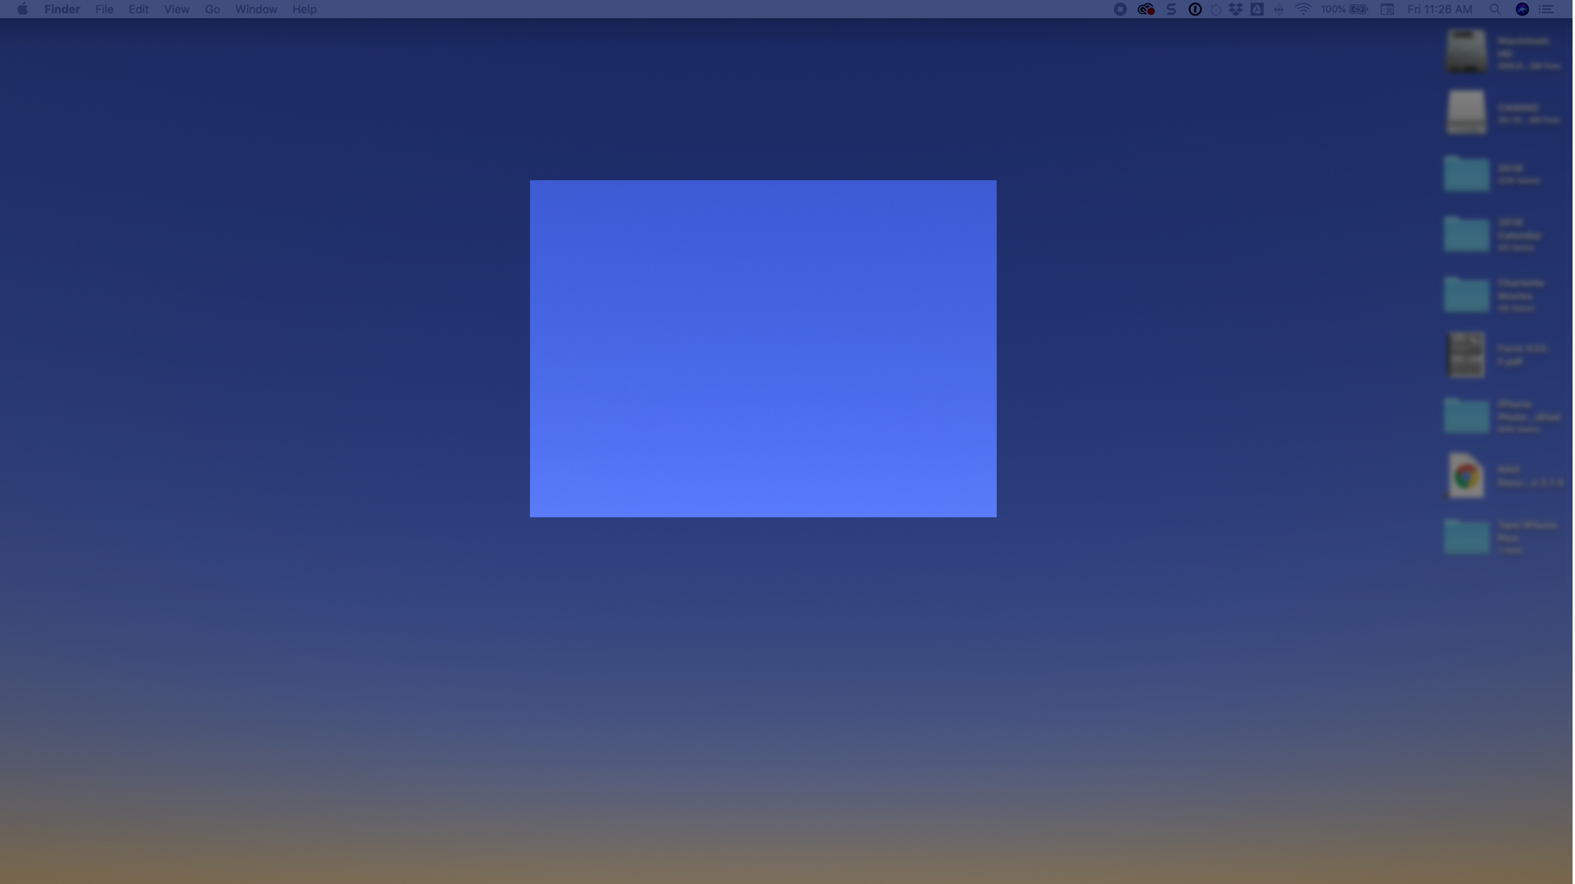Open the Help menu
1575x884 pixels.
[304, 9]
